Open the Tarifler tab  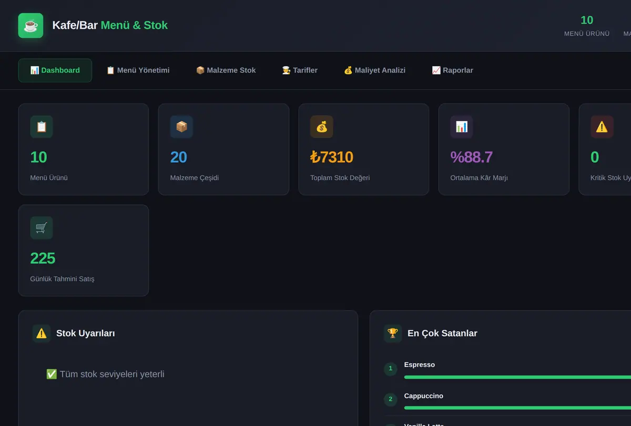[300, 70]
